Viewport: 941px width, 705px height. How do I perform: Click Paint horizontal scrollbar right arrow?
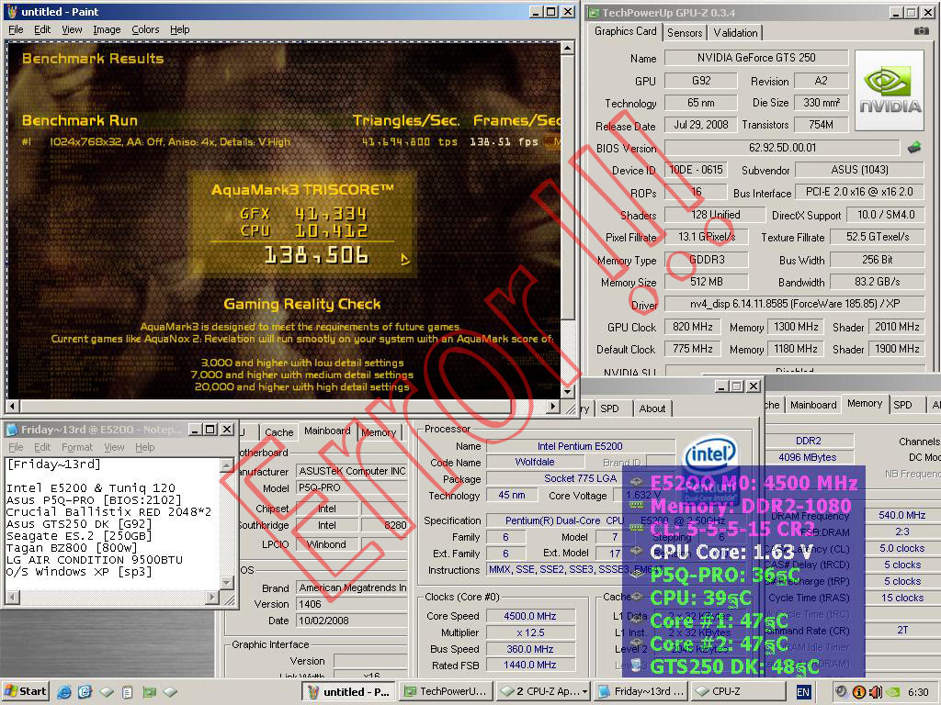(x=553, y=406)
